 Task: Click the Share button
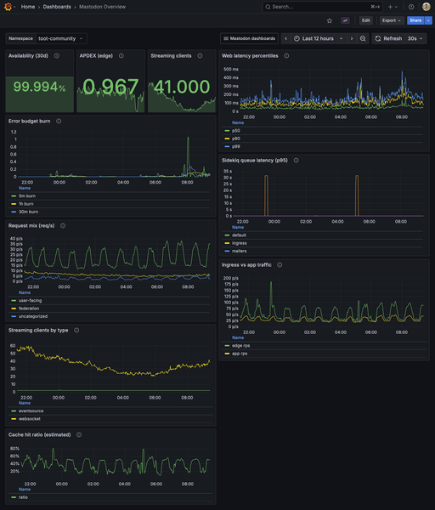pyautogui.click(x=415, y=20)
